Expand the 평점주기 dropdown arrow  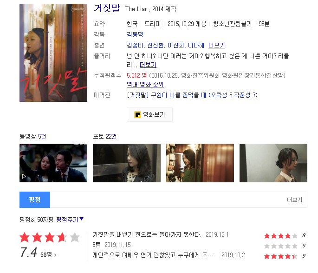[82, 219]
